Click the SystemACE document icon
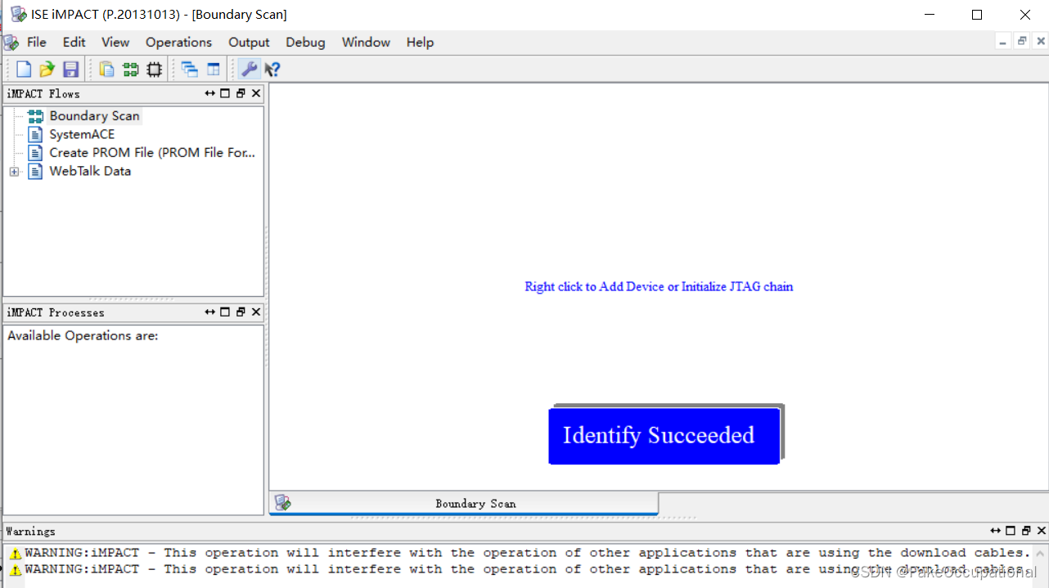The height and width of the screenshot is (588, 1049). click(x=35, y=134)
